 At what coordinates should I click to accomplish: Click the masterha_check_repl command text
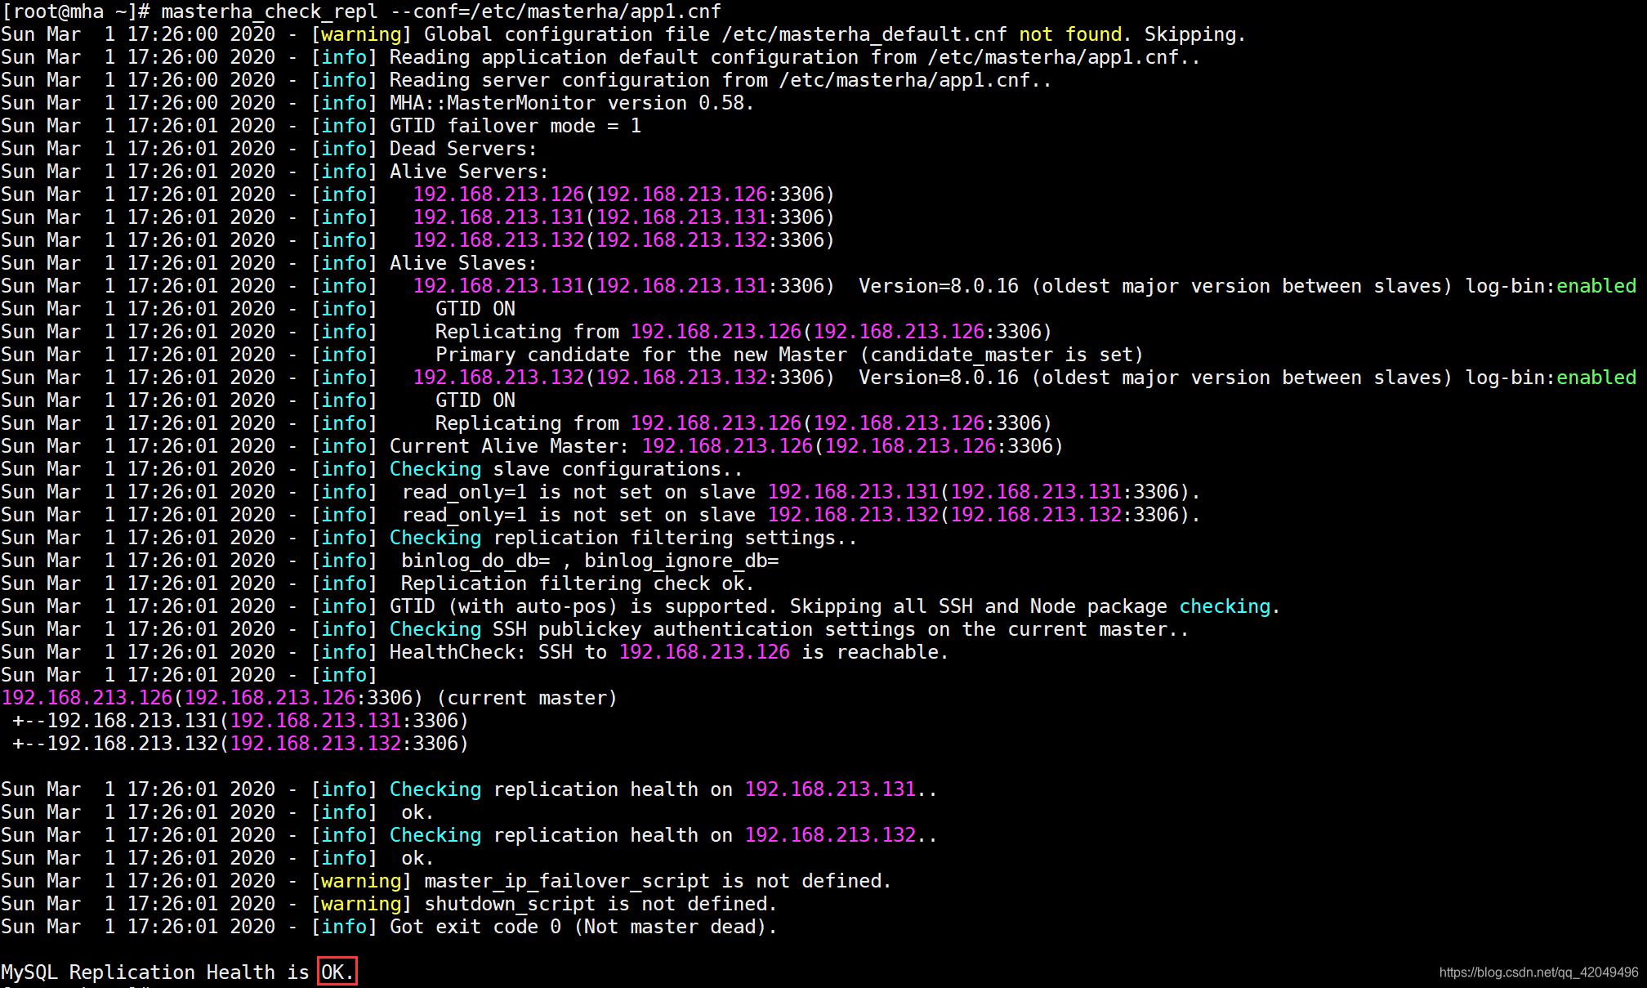tap(270, 11)
